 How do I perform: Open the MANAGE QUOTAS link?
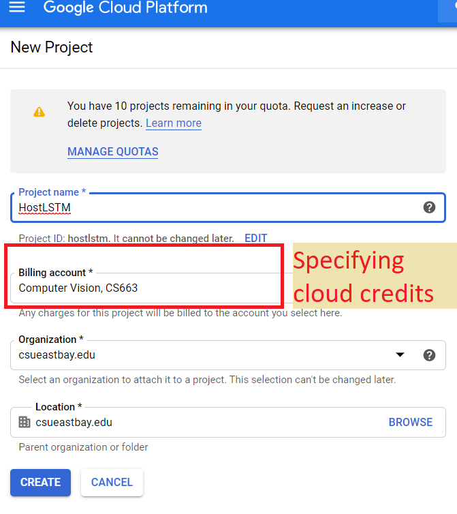(x=112, y=151)
